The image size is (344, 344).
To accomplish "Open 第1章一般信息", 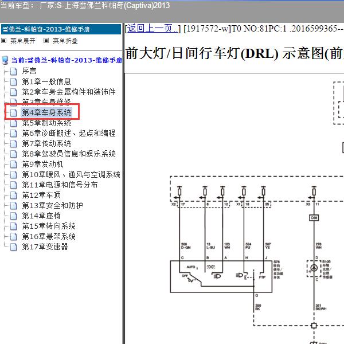I will point(46,81).
